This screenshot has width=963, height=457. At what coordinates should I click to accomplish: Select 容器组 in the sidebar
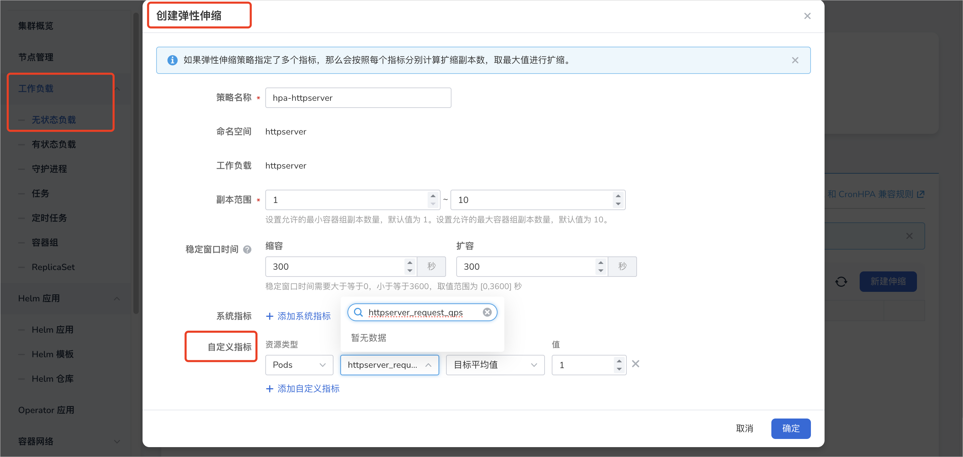(x=45, y=243)
